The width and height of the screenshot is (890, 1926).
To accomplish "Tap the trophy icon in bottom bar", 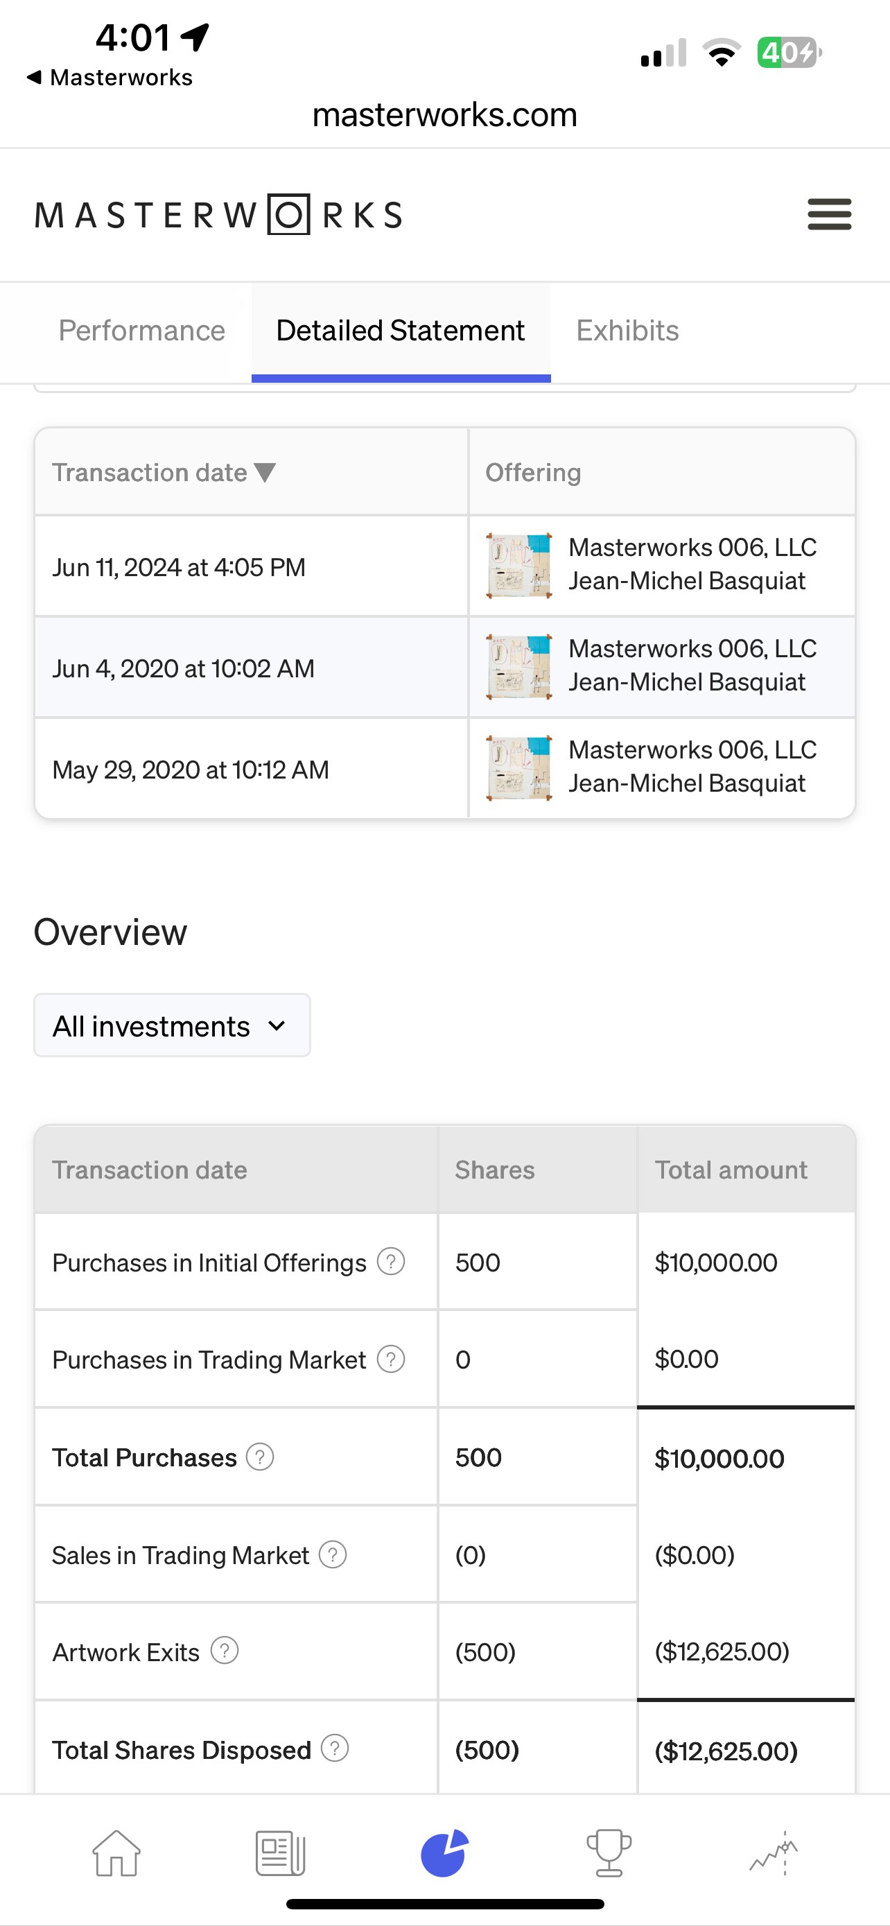I will [609, 1852].
